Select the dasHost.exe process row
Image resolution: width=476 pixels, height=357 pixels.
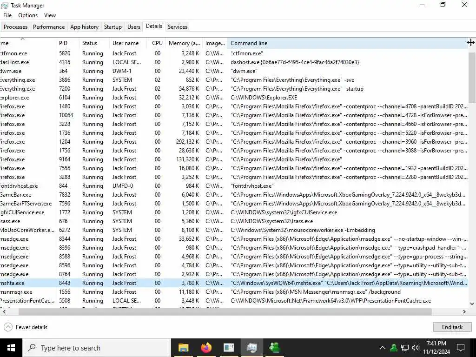234,62
